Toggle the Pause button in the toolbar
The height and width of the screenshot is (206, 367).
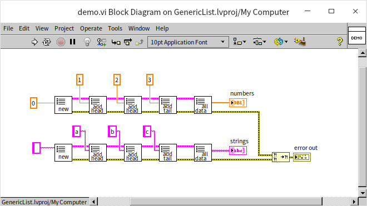pyautogui.click(x=72, y=42)
